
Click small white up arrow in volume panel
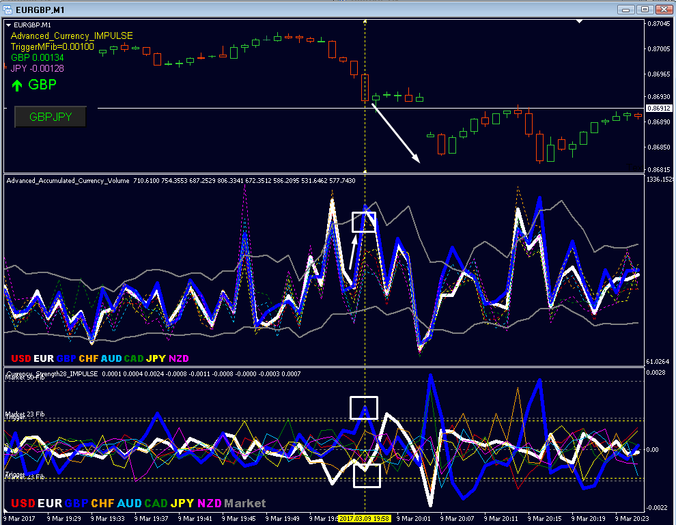[353, 252]
